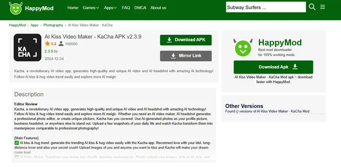The height and width of the screenshot is (167, 341).
Task: Open the DMCA page
Action: click(x=140, y=8)
